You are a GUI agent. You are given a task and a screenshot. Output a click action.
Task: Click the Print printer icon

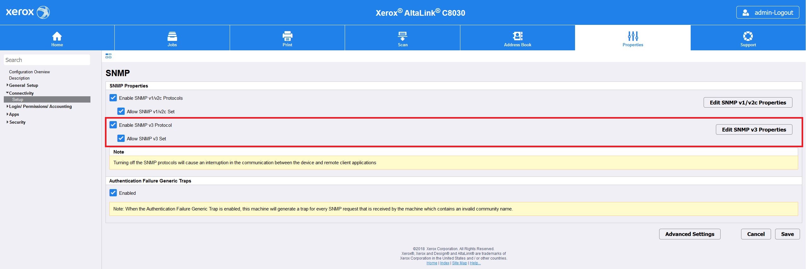pos(287,36)
